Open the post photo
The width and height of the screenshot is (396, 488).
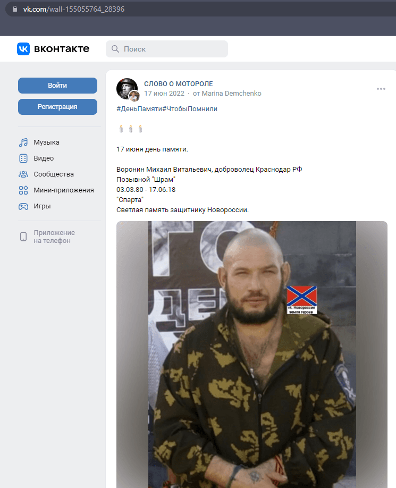252,355
